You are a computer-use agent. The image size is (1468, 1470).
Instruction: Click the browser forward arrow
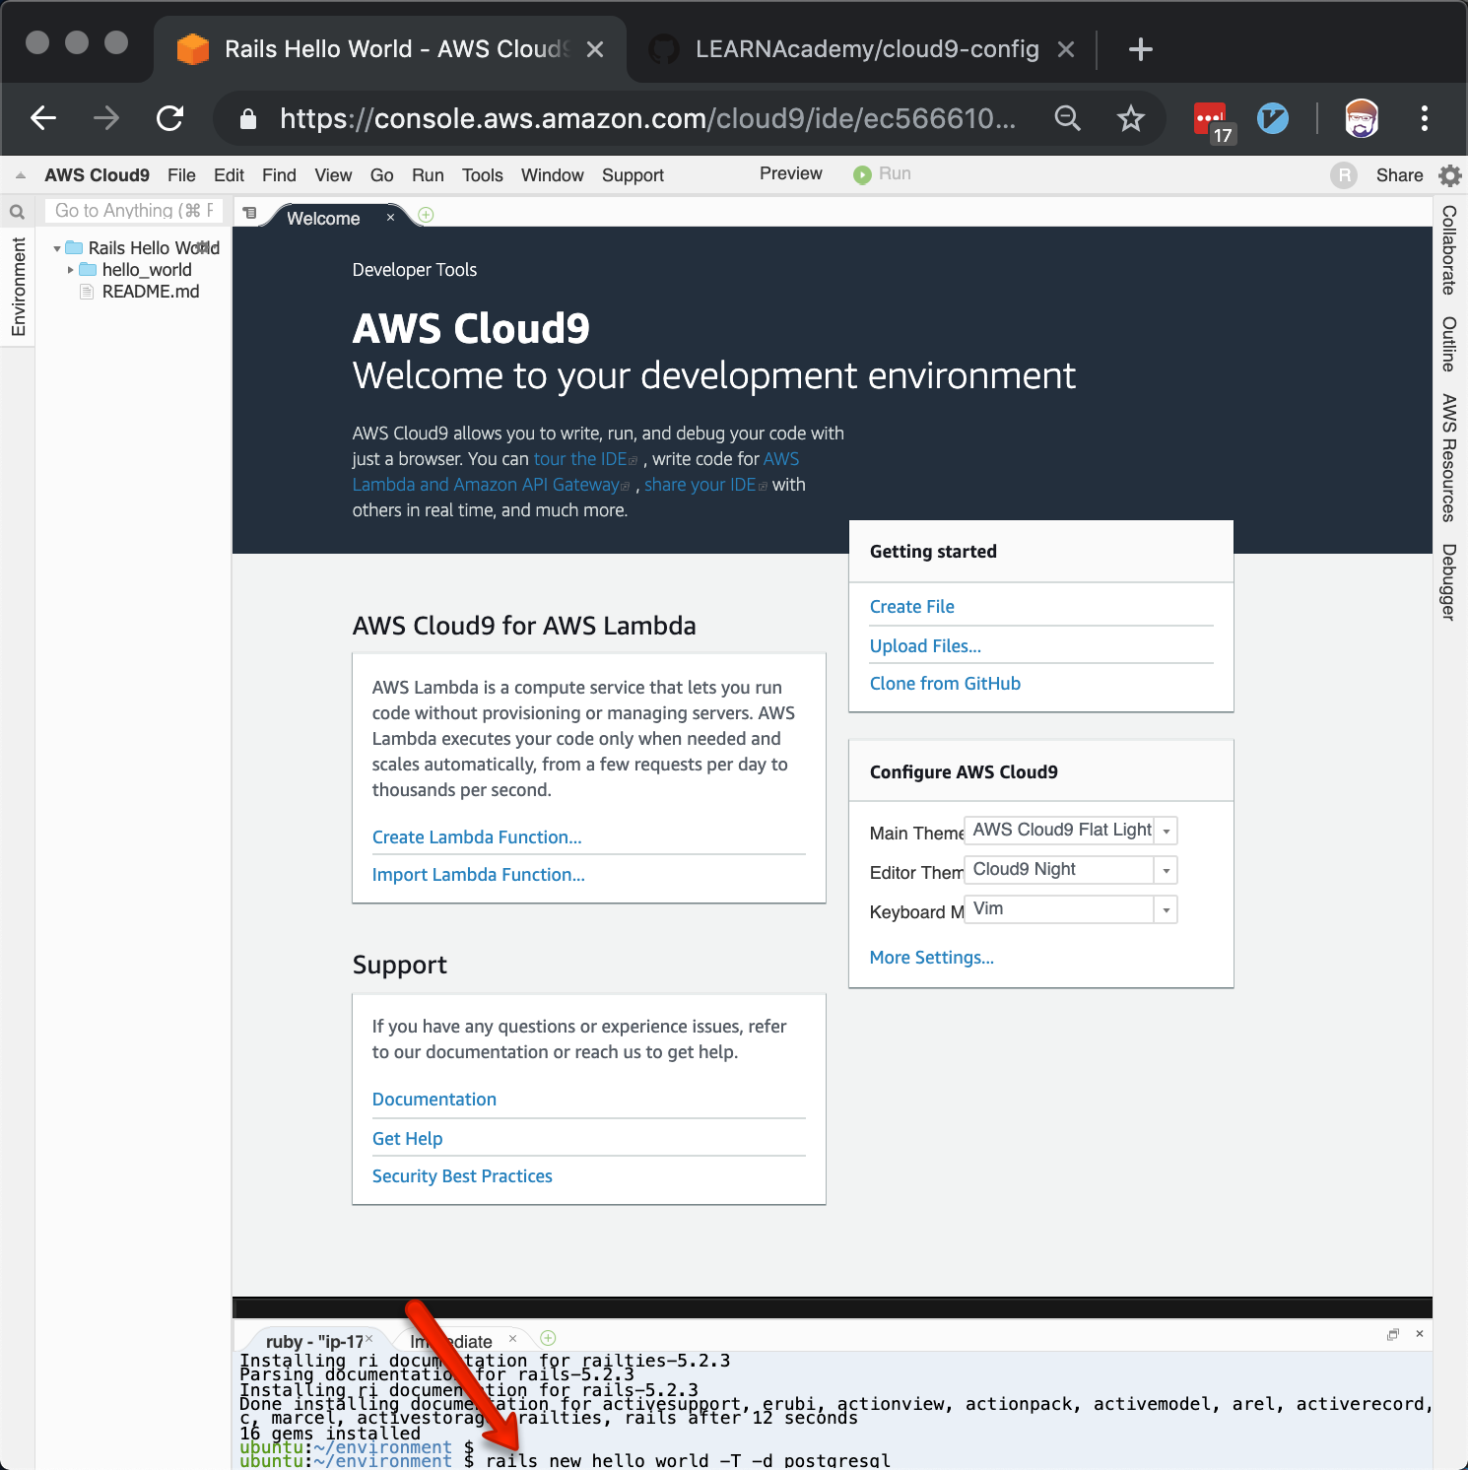106,118
